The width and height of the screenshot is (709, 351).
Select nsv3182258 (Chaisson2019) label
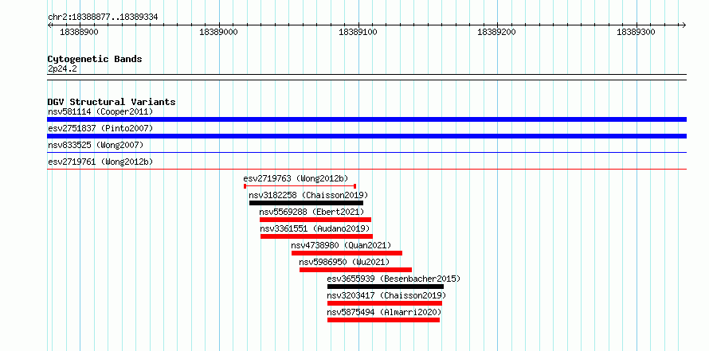point(308,195)
